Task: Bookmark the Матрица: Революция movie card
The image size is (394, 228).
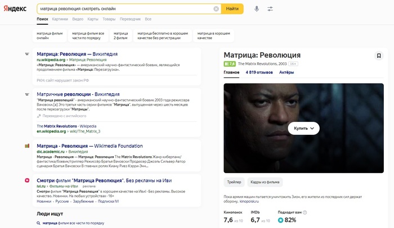Action: 379,56
